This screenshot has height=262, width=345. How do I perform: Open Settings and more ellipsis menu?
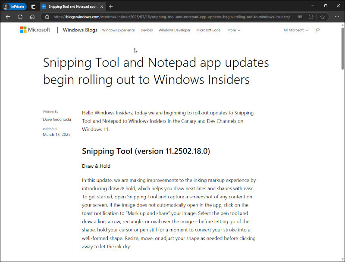pos(337,17)
